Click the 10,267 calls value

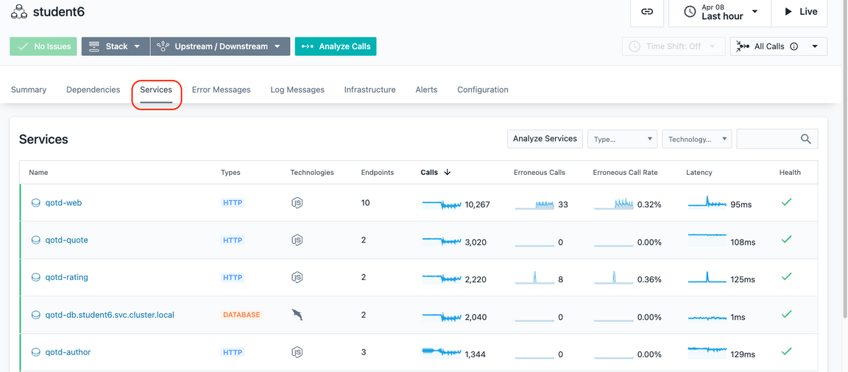coord(477,204)
